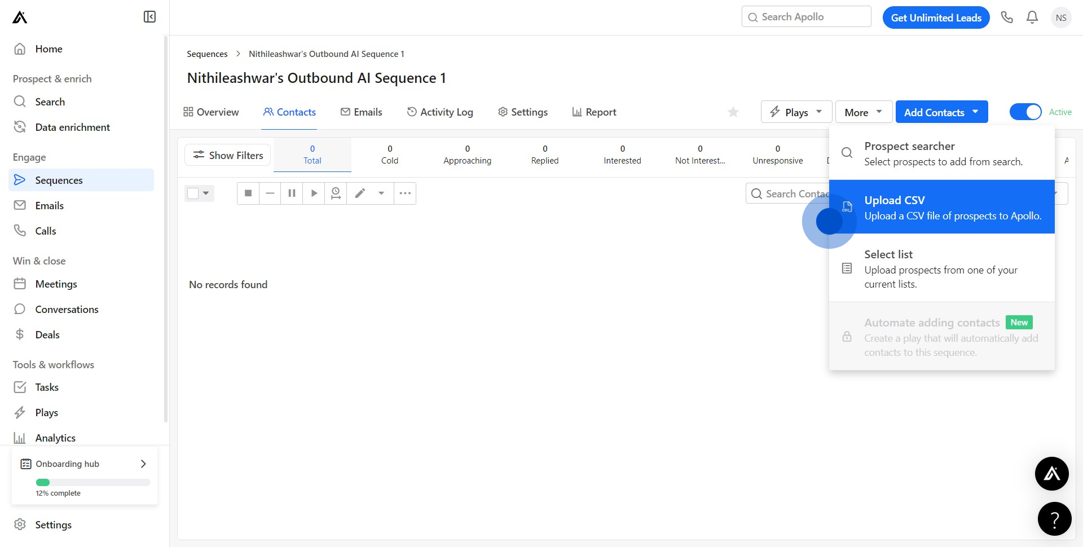Toggle the Active sequence switch off
The height and width of the screenshot is (547, 1083).
[x=1025, y=112]
